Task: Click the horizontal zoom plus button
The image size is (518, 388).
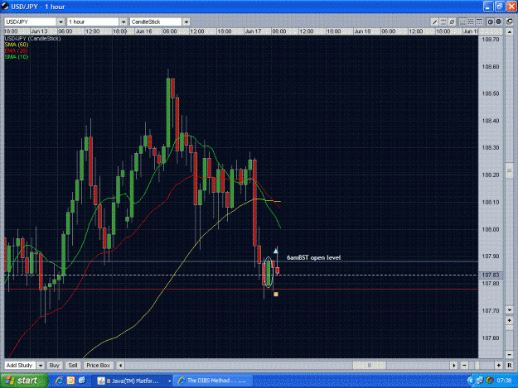Action: tap(499, 366)
